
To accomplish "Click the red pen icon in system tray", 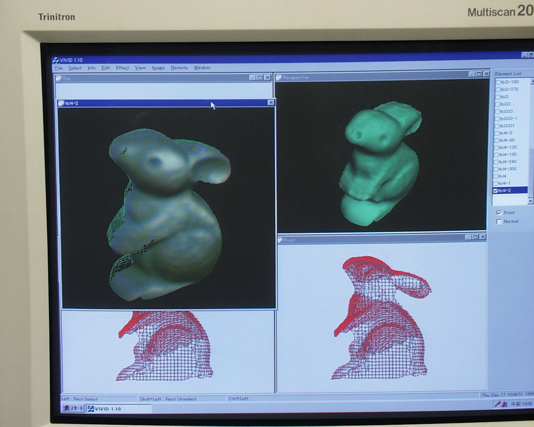I will point(497,404).
